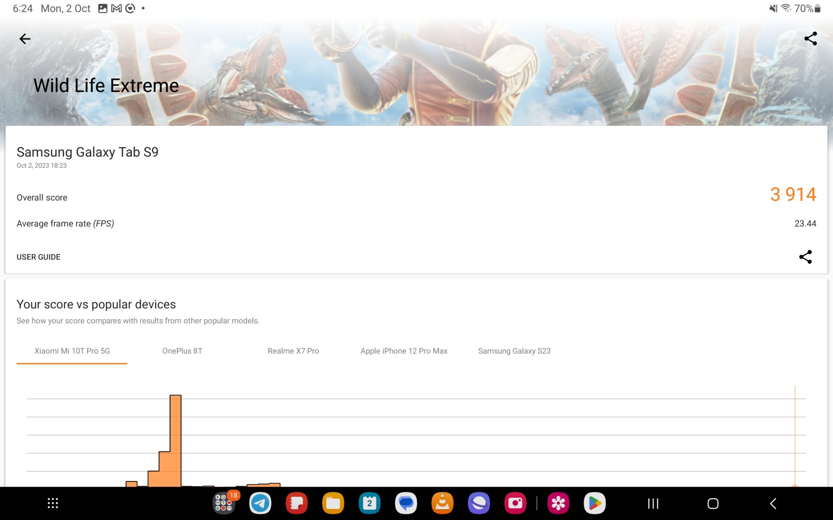Open the USER GUIDE link
This screenshot has width=833, height=520.
(39, 257)
